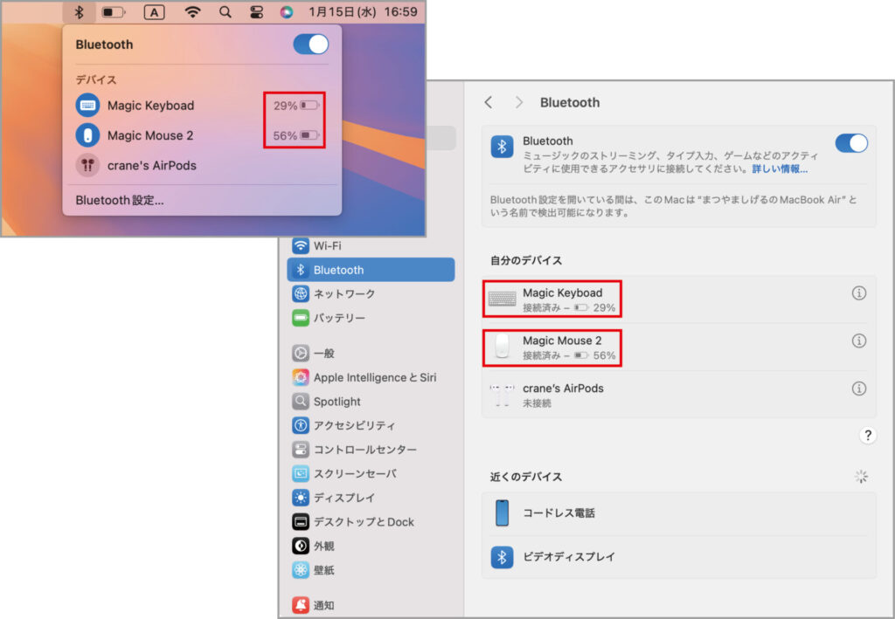The width and height of the screenshot is (895, 619).
Task: Open Control Center icon in menu bar
Action: pyautogui.click(x=257, y=12)
